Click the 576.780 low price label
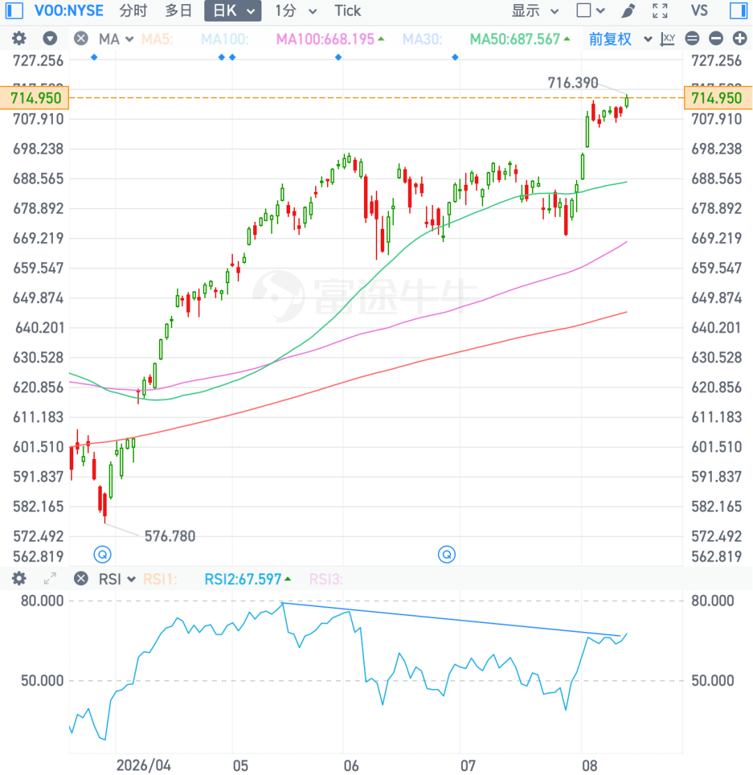The image size is (753, 775). [169, 536]
